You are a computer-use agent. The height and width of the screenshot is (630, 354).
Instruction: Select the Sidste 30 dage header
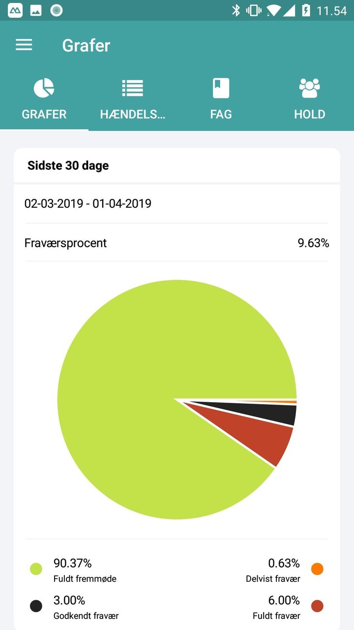coord(68,165)
